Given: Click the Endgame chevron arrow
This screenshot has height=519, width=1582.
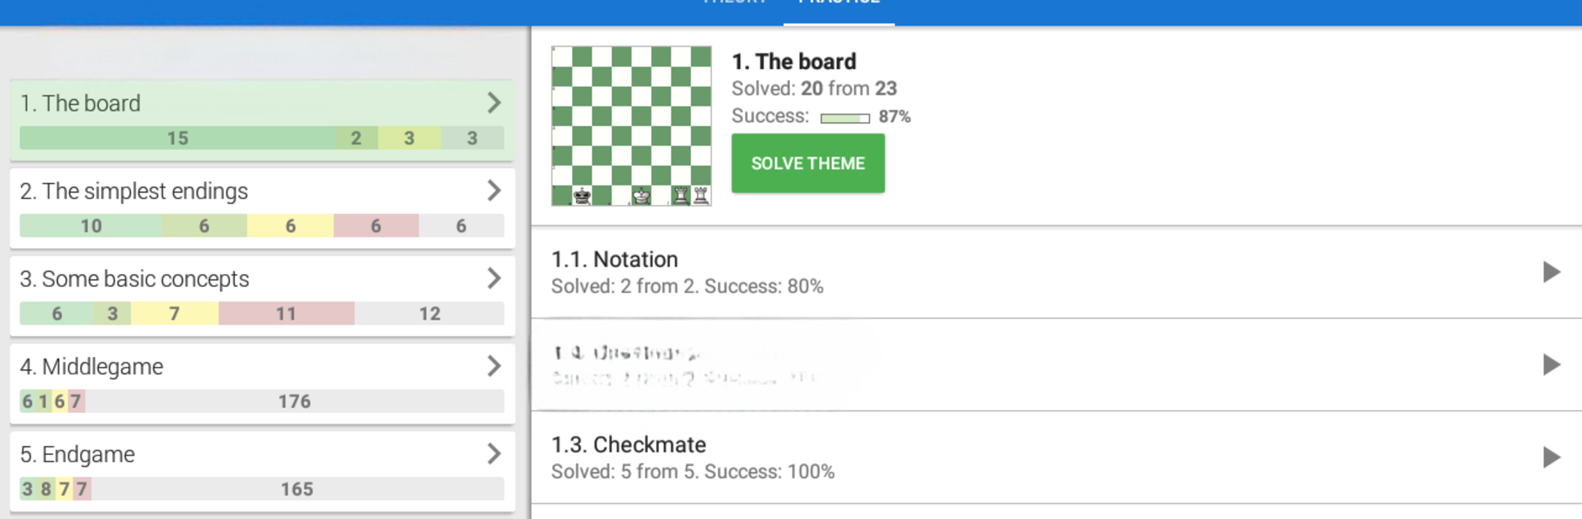Looking at the screenshot, I should (x=494, y=454).
